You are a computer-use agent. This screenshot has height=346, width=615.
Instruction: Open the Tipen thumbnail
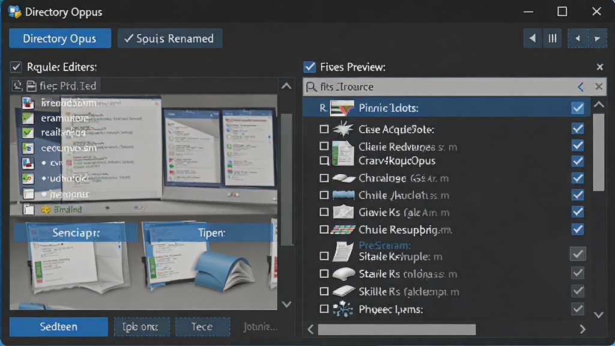[211, 232]
